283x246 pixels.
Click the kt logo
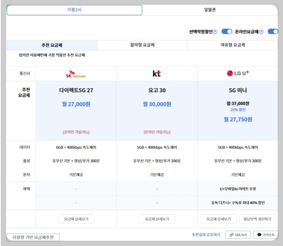157,73
